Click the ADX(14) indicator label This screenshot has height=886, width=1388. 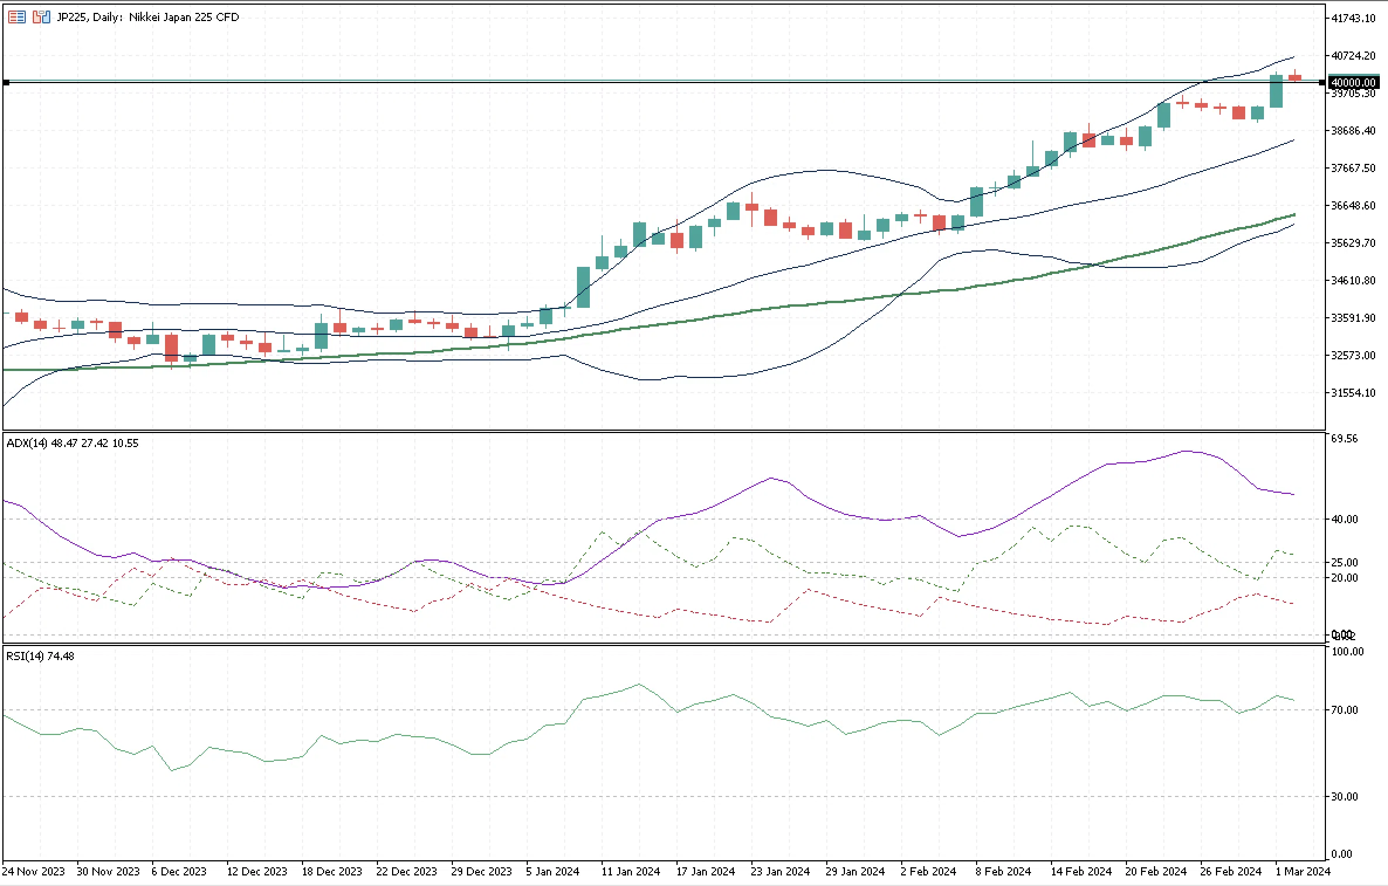(73, 443)
